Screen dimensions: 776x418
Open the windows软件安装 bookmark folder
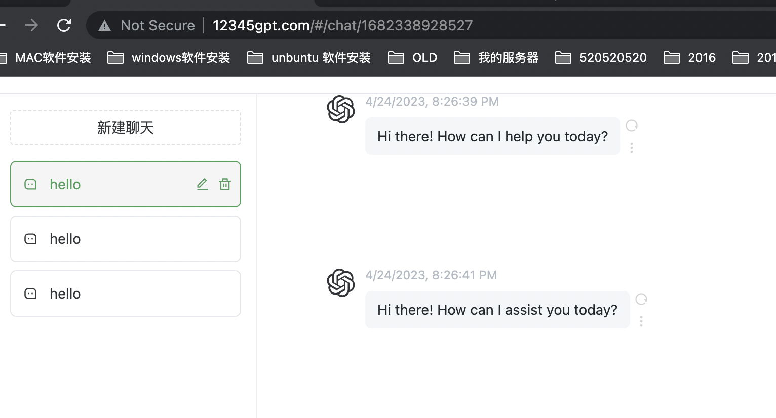170,58
